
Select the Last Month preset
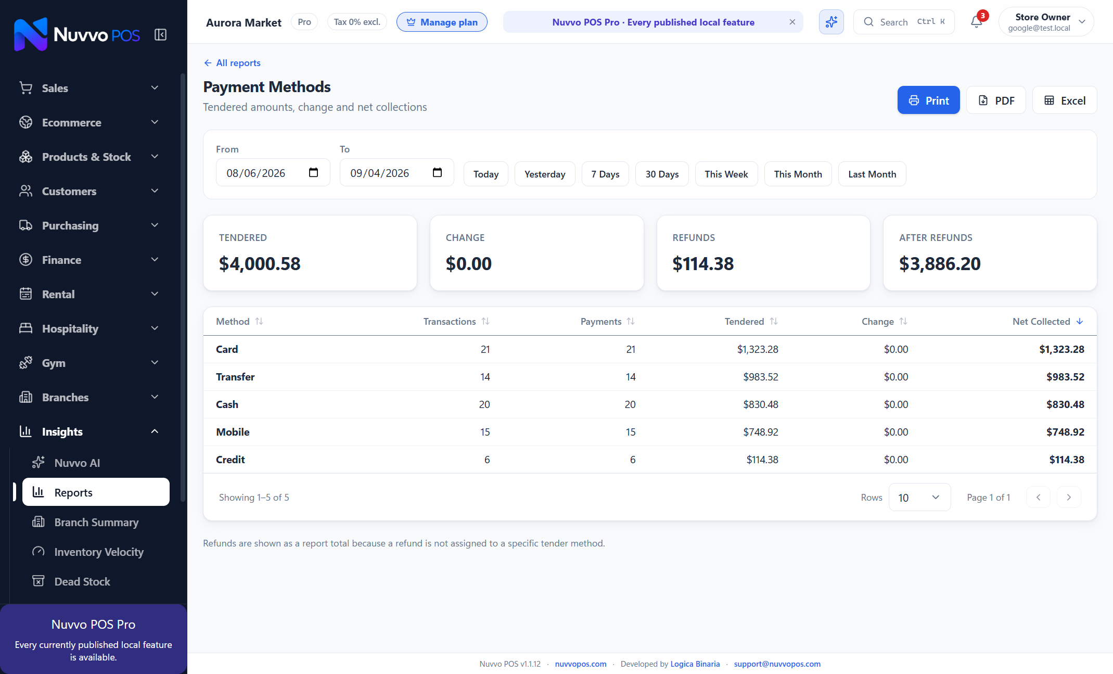(872, 174)
